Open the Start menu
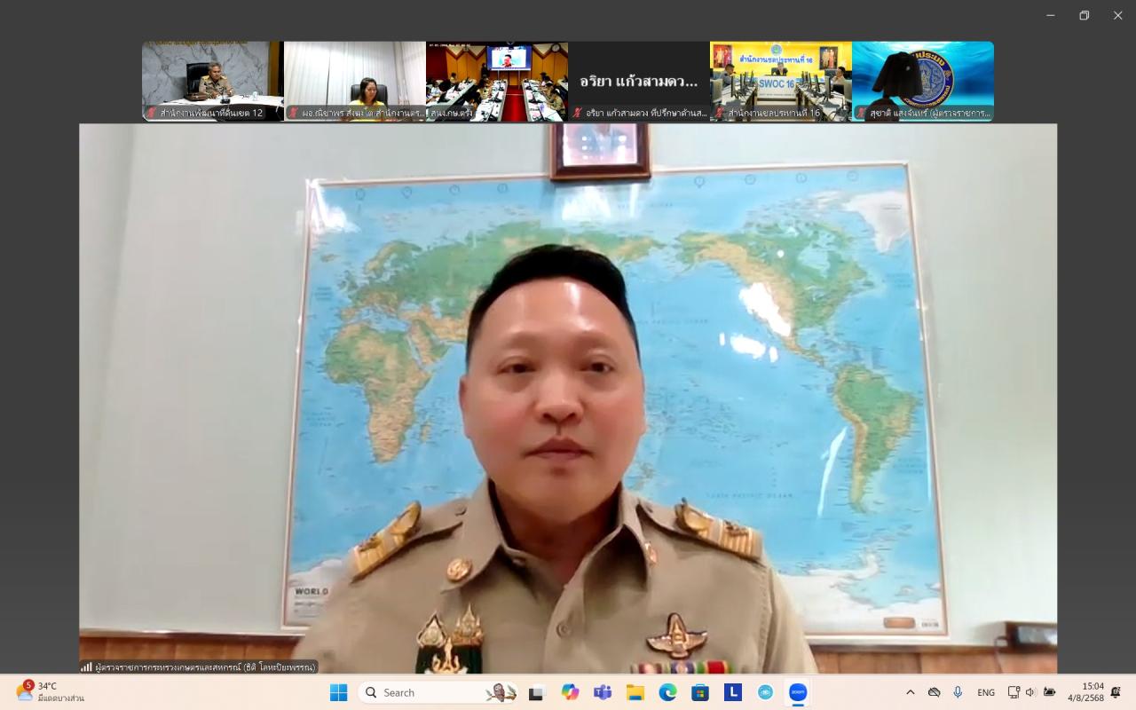1136x710 pixels. pyautogui.click(x=338, y=692)
